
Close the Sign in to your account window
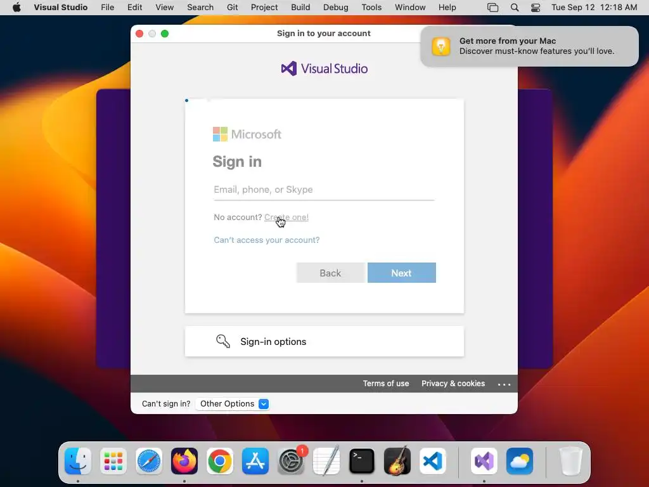point(139,34)
